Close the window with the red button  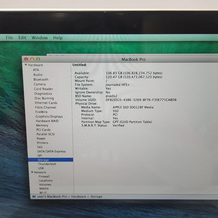click(x=26, y=59)
